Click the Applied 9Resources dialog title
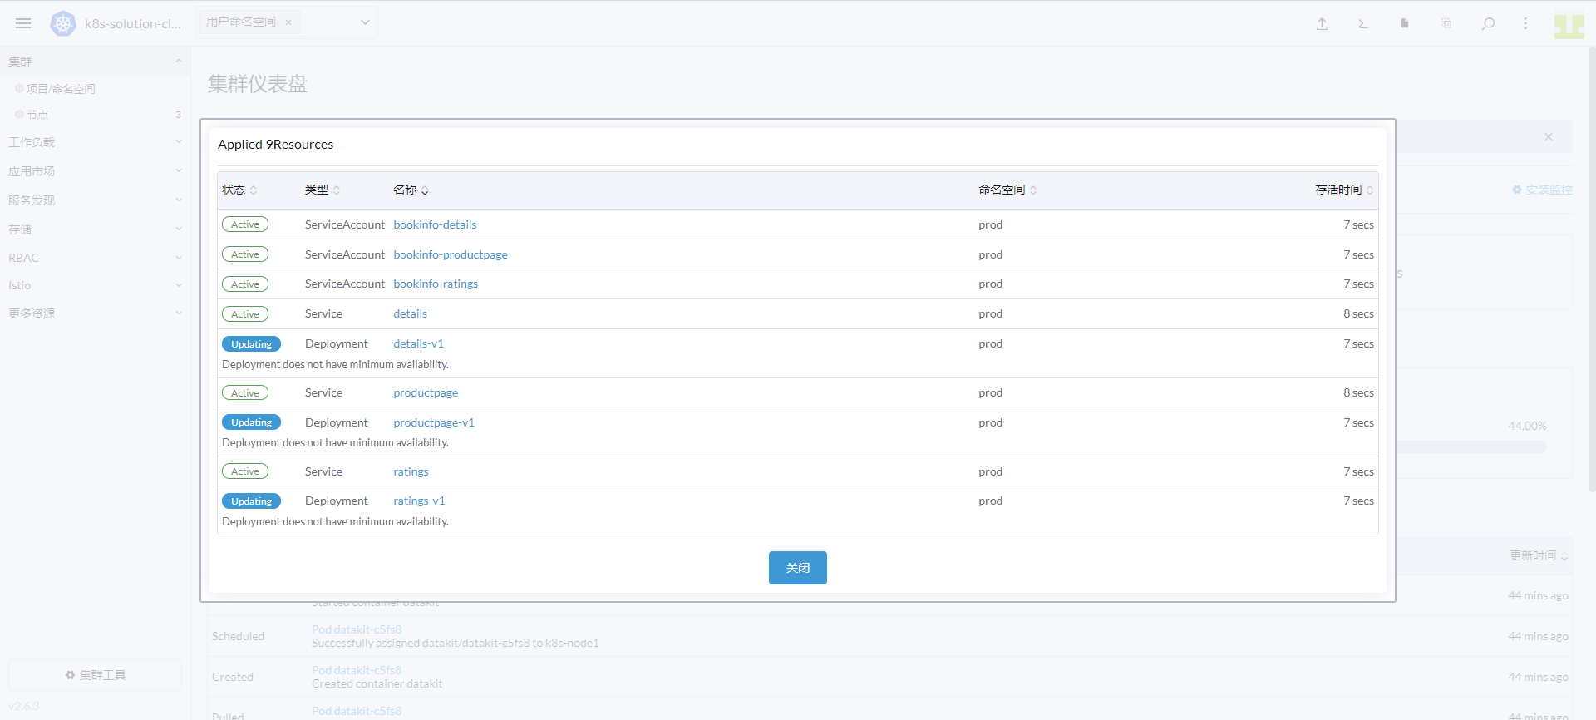 275,144
